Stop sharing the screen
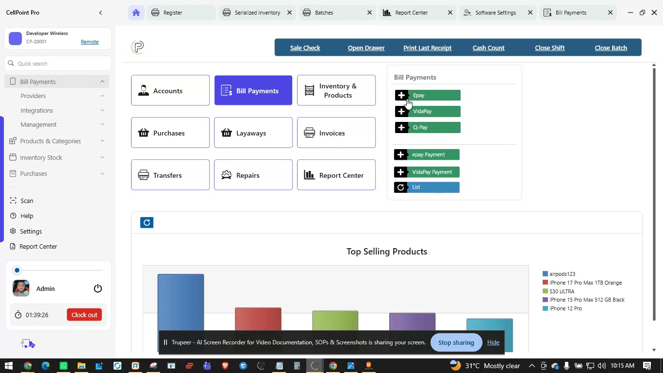This screenshot has width=663, height=373. [456, 342]
